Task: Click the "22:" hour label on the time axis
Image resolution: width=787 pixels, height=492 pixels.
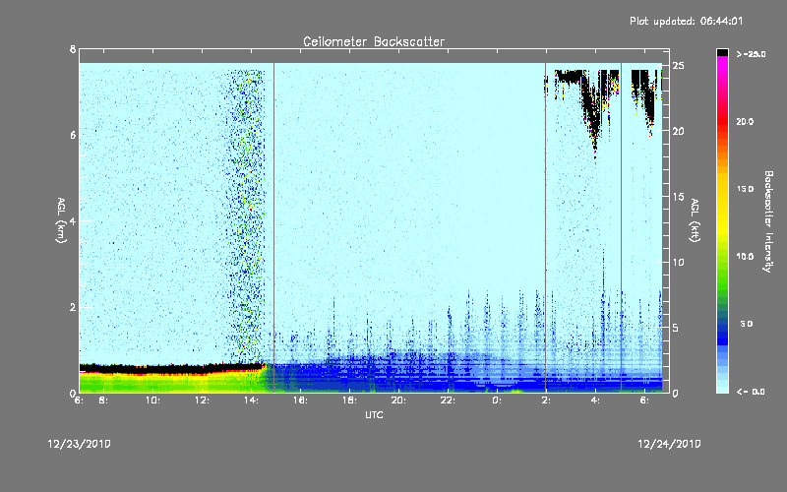Action: (x=448, y=400)
